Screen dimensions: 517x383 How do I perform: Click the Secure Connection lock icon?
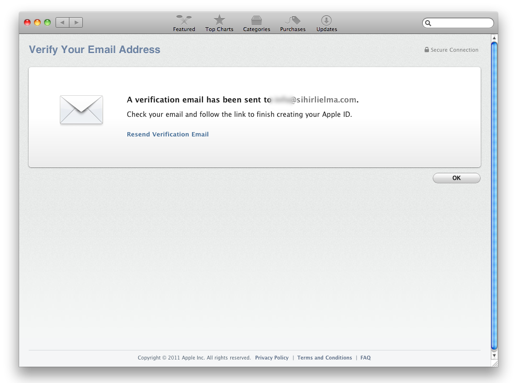tap(427, 49)
